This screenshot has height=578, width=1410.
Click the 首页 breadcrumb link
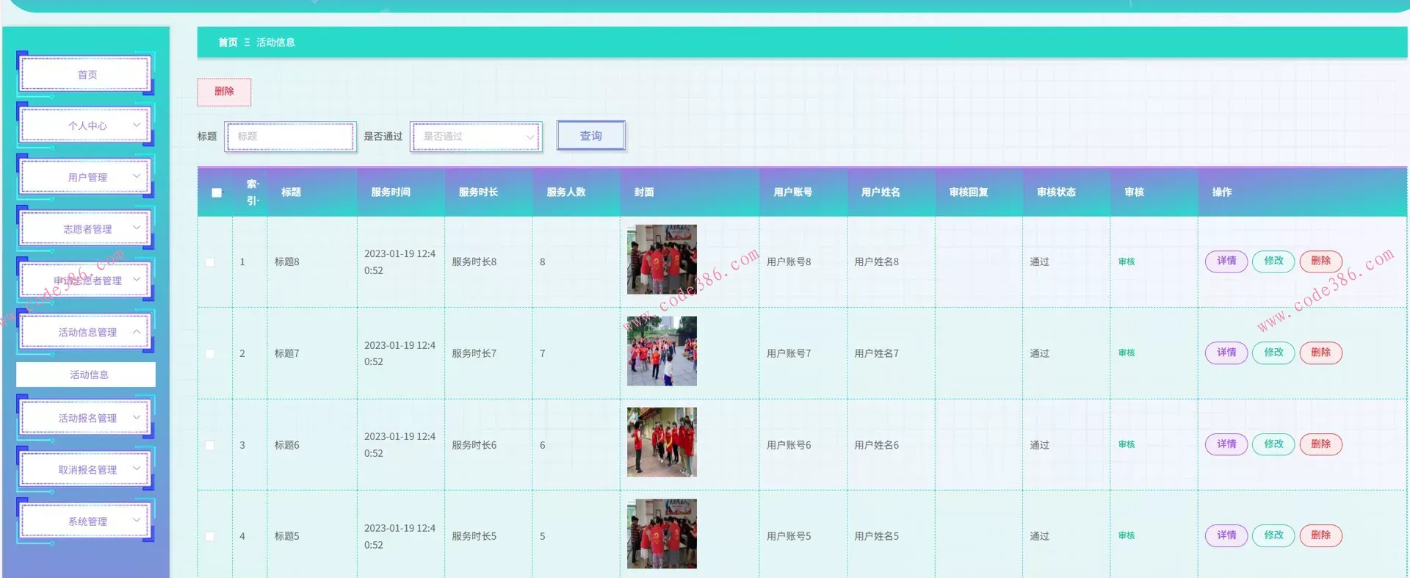point(228,43)
